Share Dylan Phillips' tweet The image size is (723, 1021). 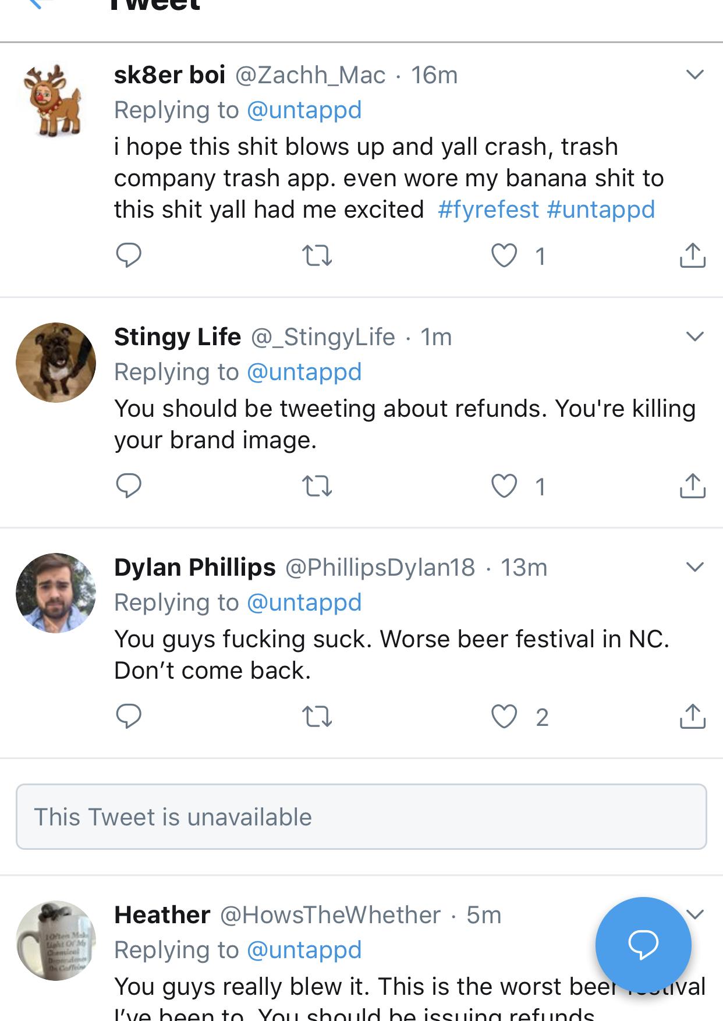tap(693, 716)
